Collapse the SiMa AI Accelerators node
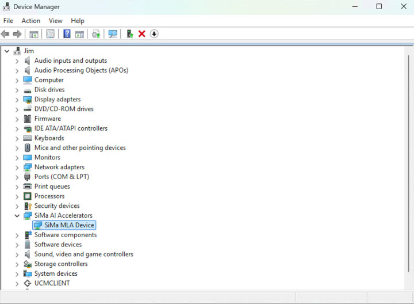The height and width of the screenshot is (304, 414). (17, 216)
